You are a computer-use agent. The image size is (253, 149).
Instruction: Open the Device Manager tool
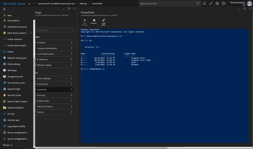[54, 78]
